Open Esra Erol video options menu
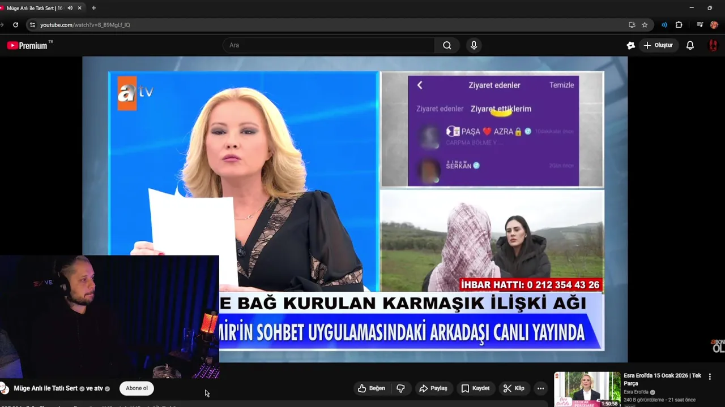Screen dimensions: 725x407 pos(710,376)
